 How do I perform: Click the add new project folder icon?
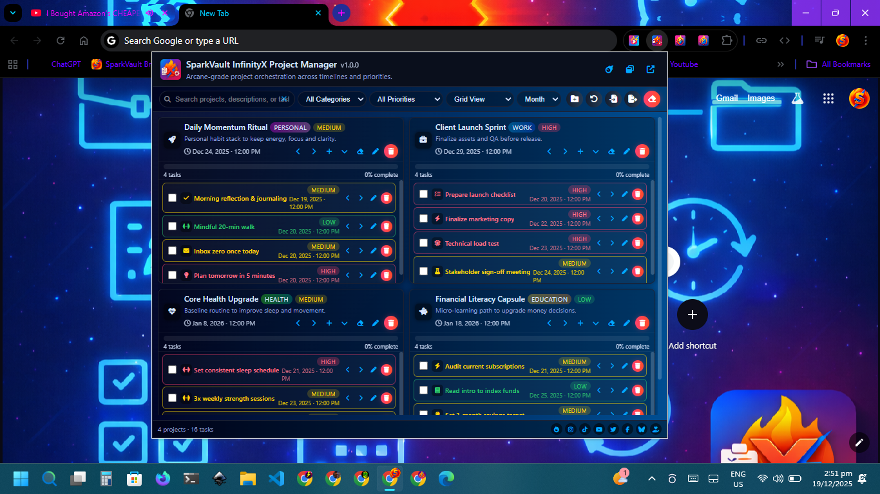click(574, 99)
